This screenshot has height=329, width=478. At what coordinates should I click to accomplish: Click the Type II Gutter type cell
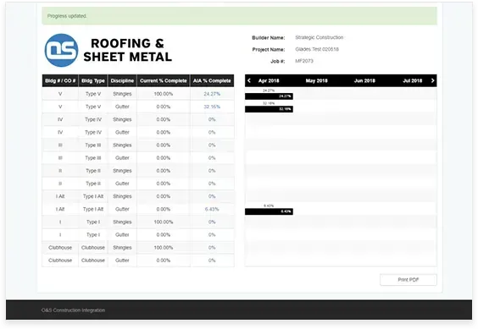coord(93,184)
